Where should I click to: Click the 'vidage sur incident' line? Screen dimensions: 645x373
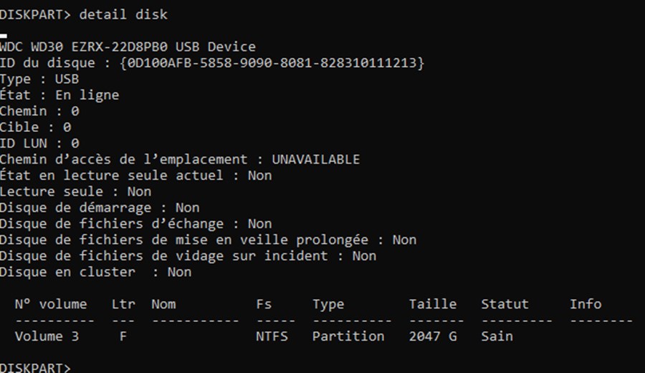(188, 255)
